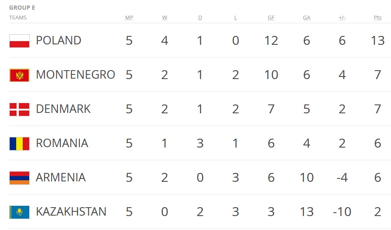Click the Armenia flag icon

click(19, 178)
